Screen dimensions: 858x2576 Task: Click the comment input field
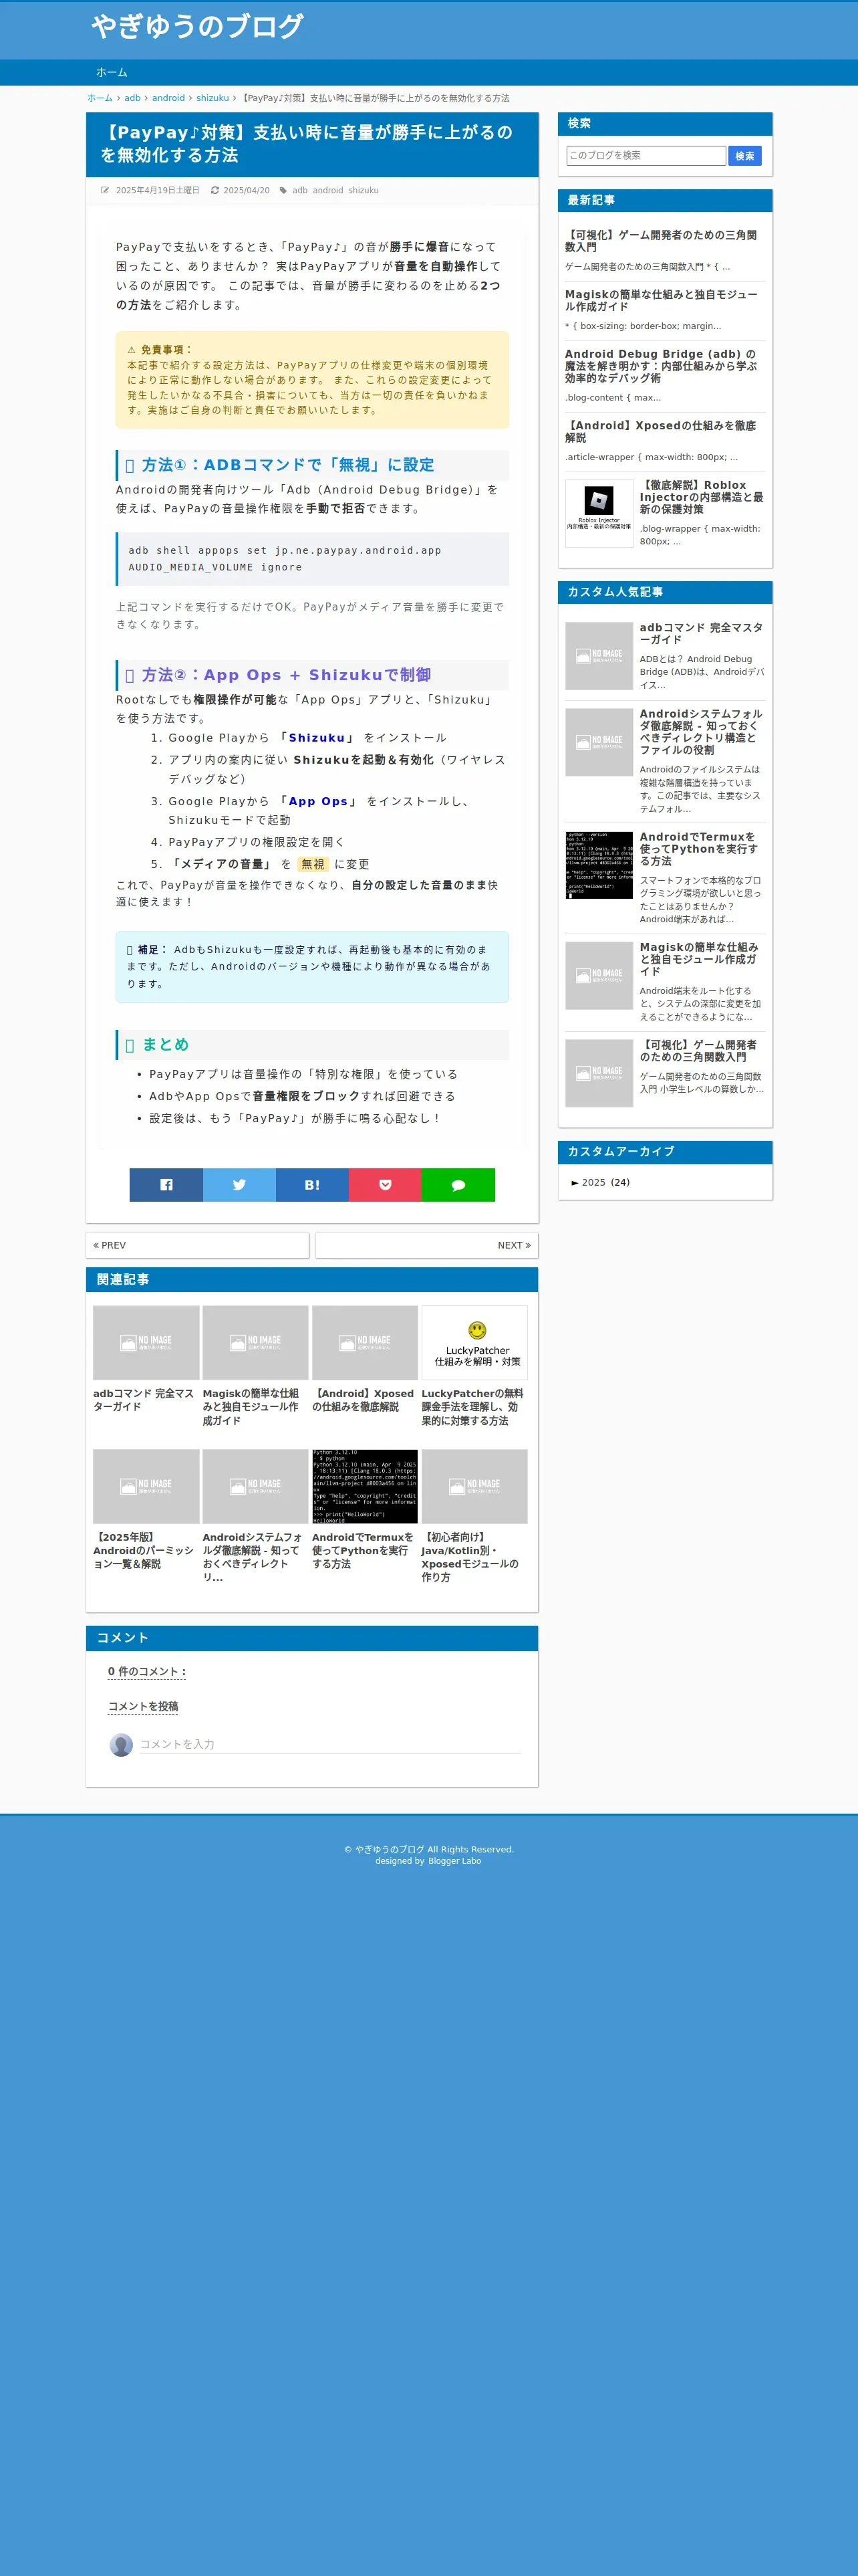click(329, 1744)
